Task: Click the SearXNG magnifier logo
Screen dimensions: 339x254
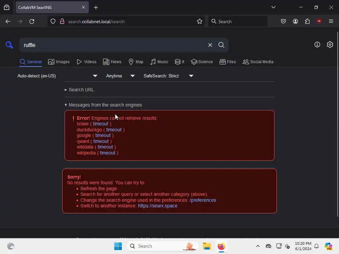Action: pos(9,45)
